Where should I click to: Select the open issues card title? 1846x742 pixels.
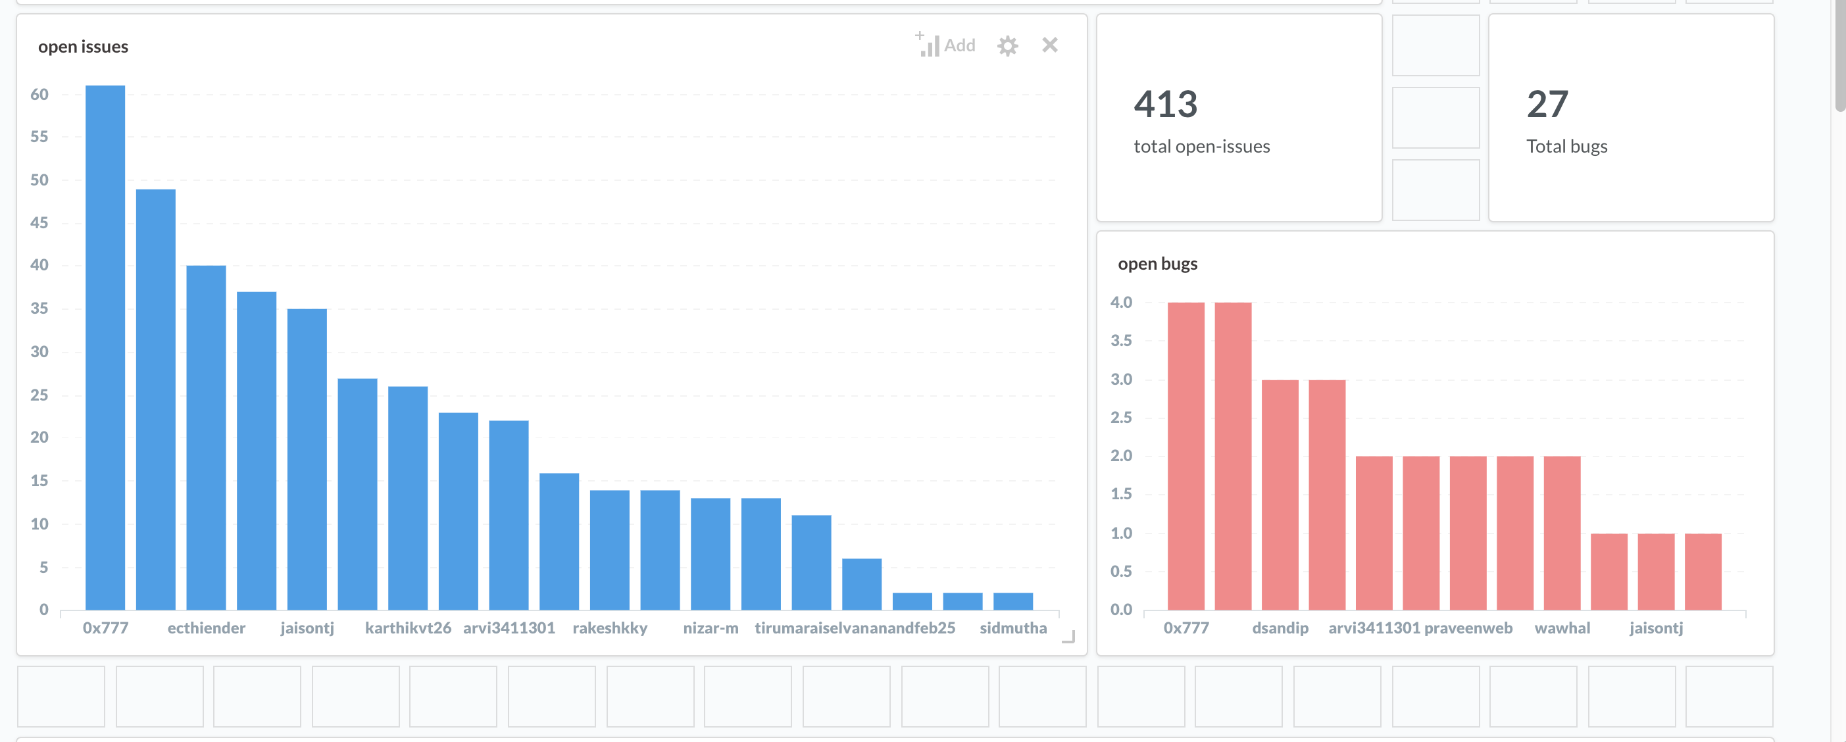click(x=83, y=47)
